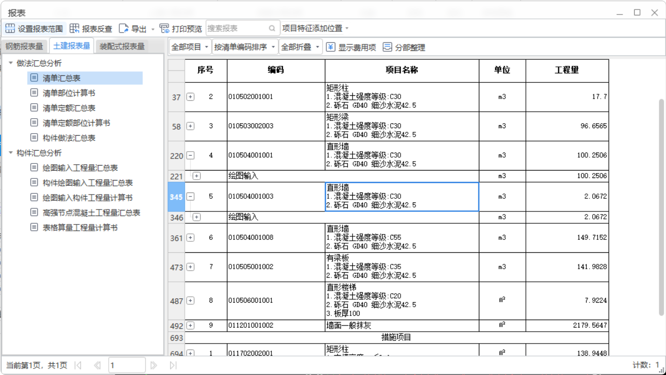Click the 报表反查 icon
The image size is (666, 375).
74,28
